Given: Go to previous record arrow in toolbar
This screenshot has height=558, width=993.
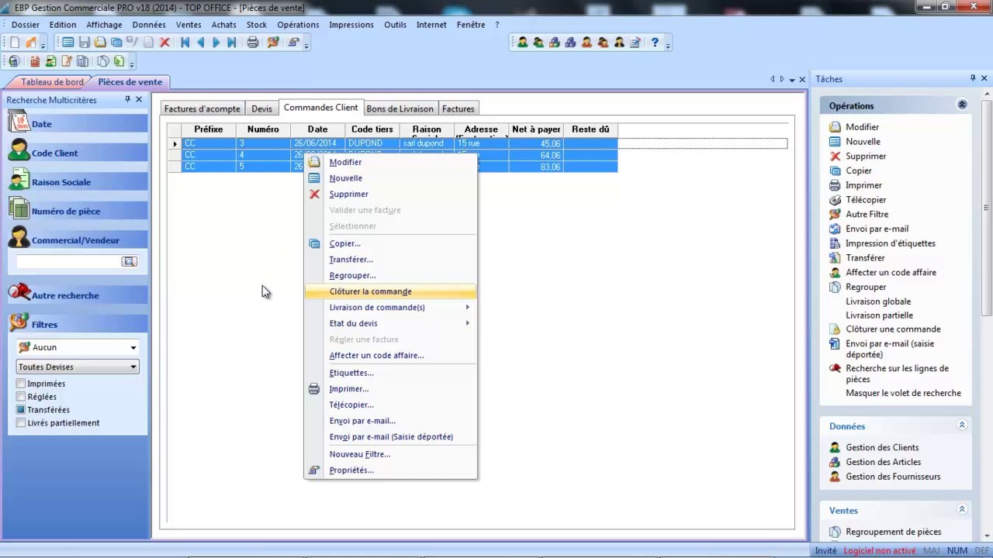Looking at the screenshot, I should pyautogui.click(x=201, y=43).
